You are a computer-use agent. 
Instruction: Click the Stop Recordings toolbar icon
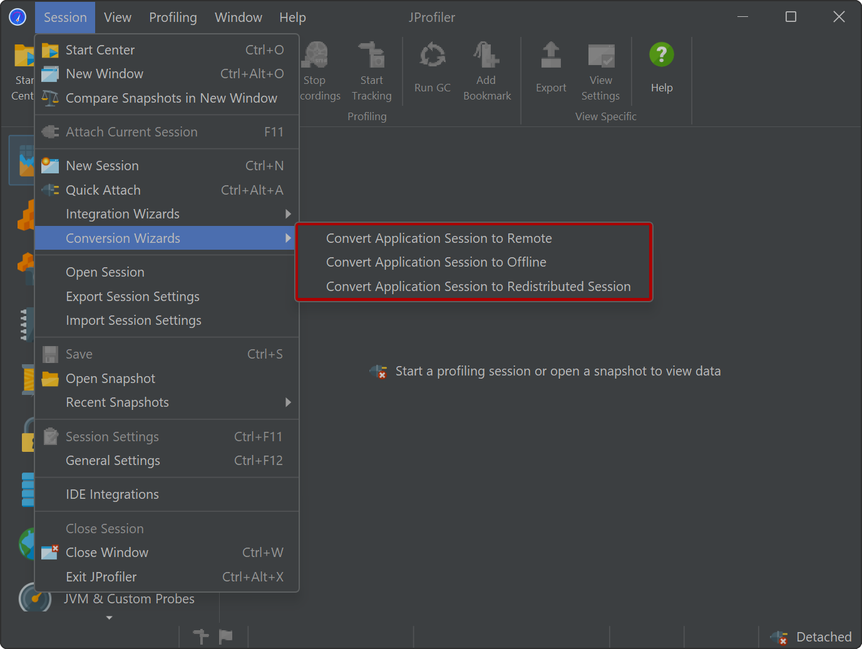316,55
